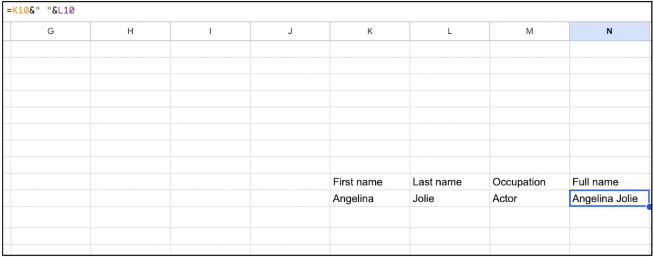Select the column L header
Viewport: 653px width, 257px height.
[449, 31]
